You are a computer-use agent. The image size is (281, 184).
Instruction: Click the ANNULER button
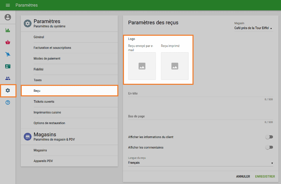[x=243, y=177]
